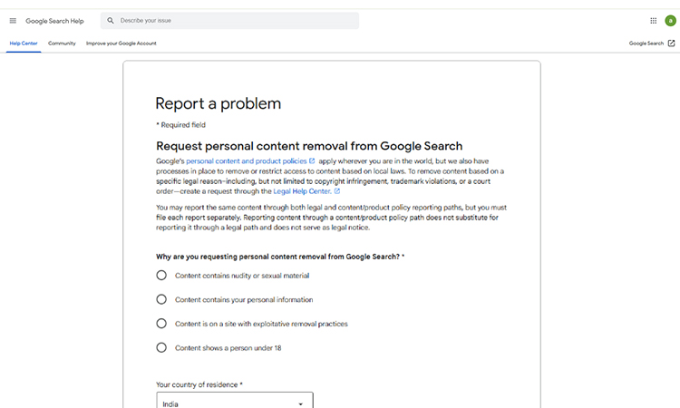Click the search magnifier icon
Viewport: 680px width, 408px height.
(x=111, y=20)
